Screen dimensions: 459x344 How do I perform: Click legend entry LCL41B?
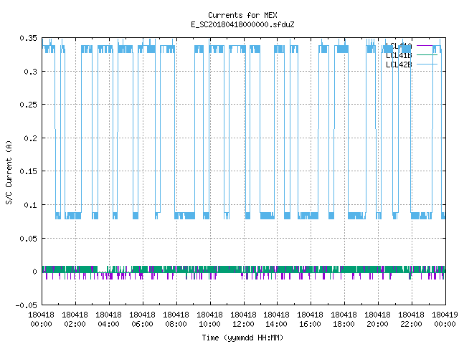(399, 55)
